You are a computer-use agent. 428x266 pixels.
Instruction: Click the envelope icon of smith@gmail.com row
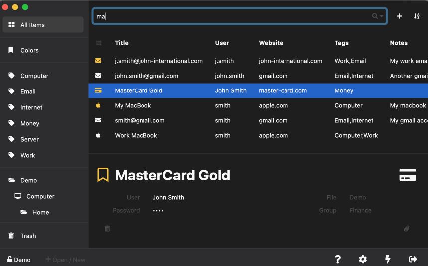pyautogui.click(x=98, y=120)
